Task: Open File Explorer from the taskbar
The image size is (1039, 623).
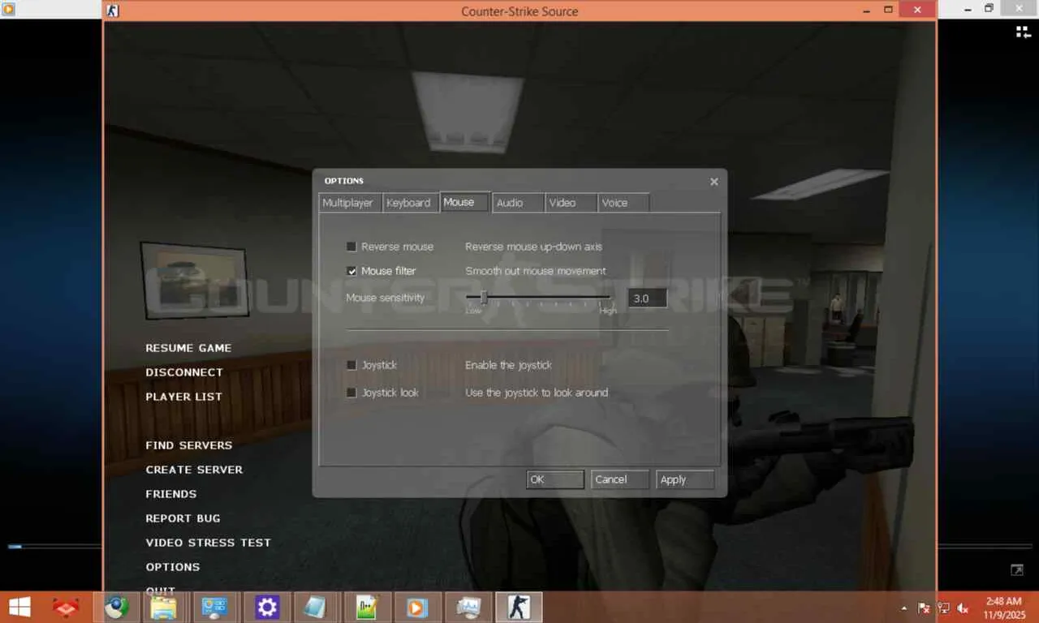Action: tap(164, 607)
